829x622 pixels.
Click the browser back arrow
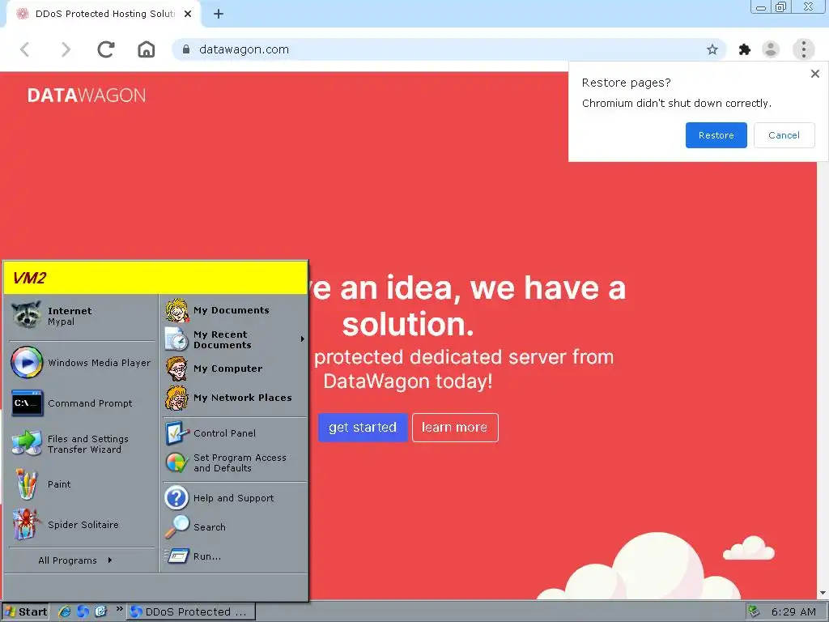coord(25,49)
